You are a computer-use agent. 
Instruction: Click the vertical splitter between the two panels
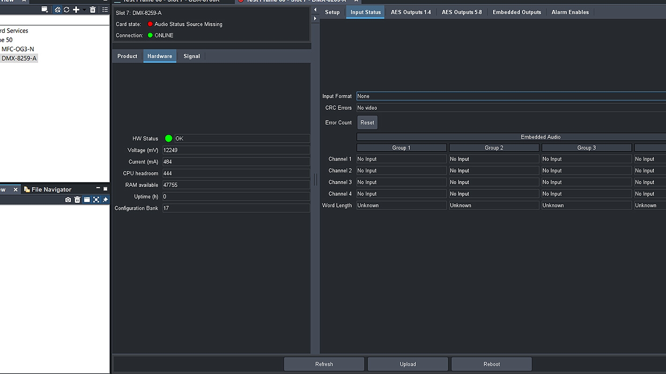coord(315,179)
